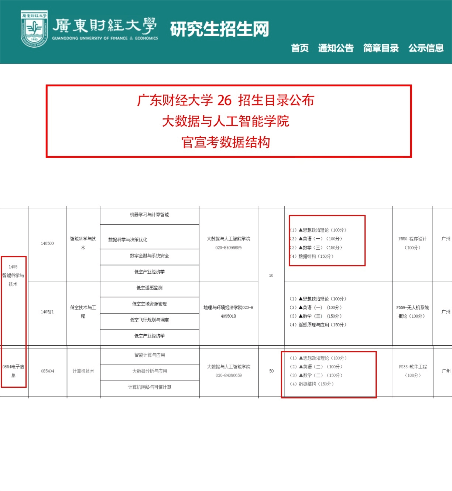Screen dimensions: 452x491
Task: Click the 机器学习与计算智能 research direction cell
Action: pyautogui.click(x=149, y=215)
